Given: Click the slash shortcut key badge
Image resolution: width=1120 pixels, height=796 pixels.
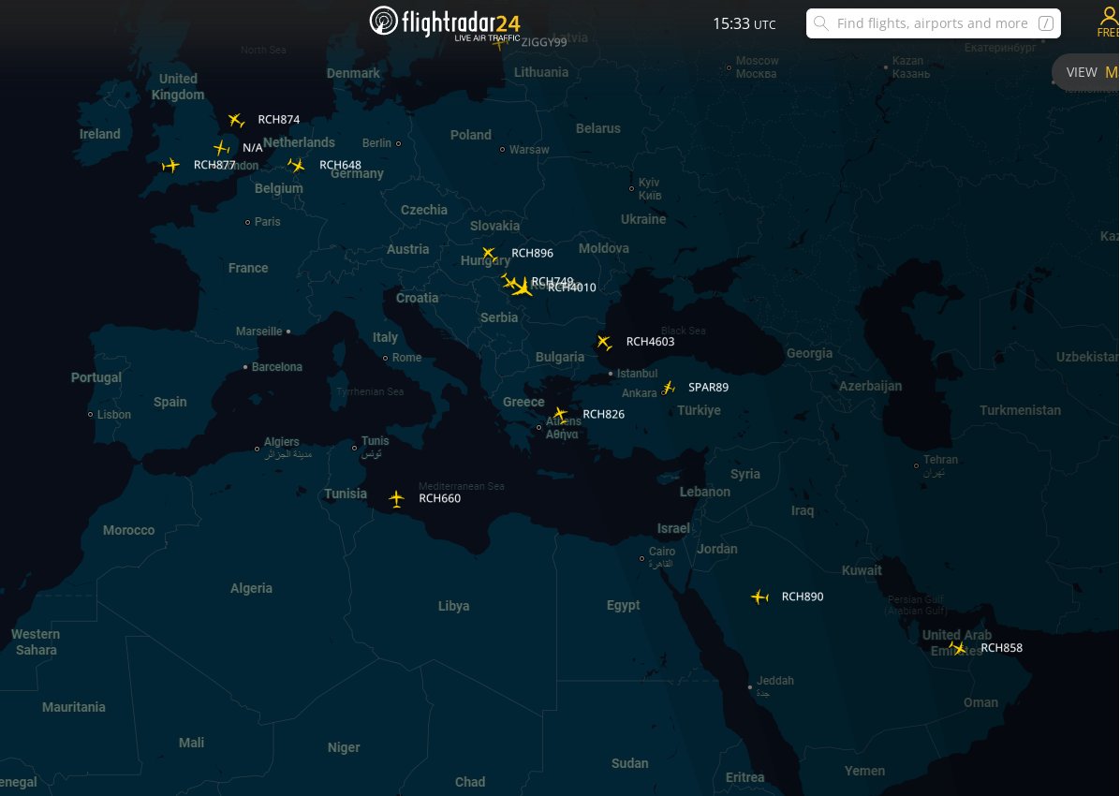Looking at the screenshot, I should pos(1046,23).
